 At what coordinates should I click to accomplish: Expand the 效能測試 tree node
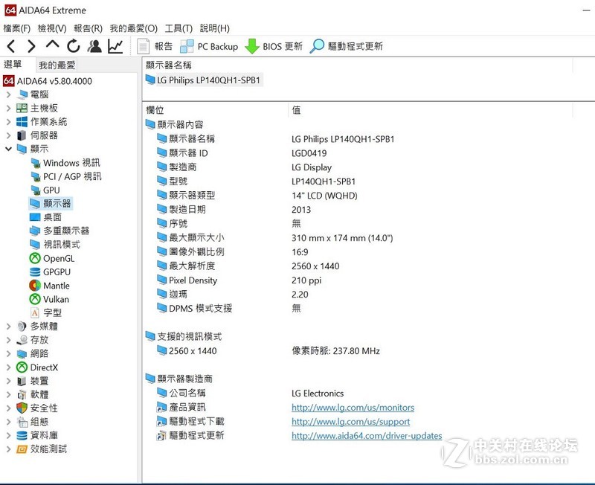pos(8,449)
